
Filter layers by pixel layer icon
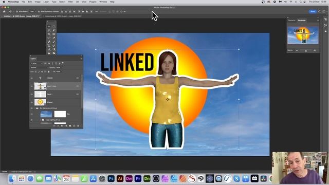(x=45, y=63)
